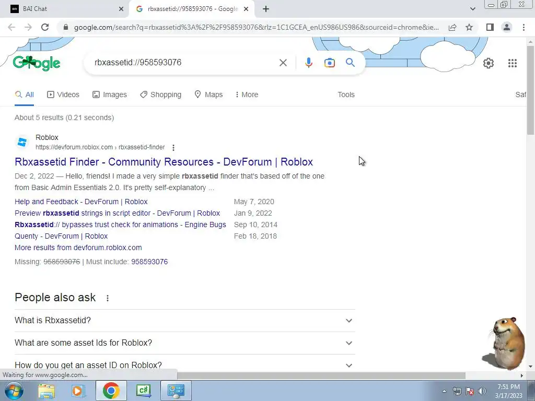Image resolution: width=535 pixels, height=401 pixels.
Task: Click the Chrome taskbar icon
Action: (x=111, y=391)
